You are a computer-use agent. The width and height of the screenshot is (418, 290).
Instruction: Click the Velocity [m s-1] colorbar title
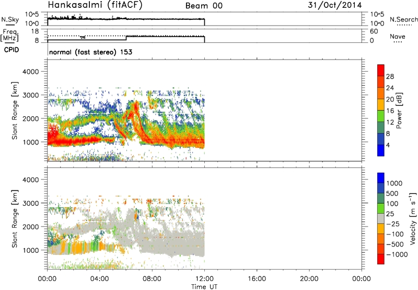pyautogui.click(x=413, y=218)
